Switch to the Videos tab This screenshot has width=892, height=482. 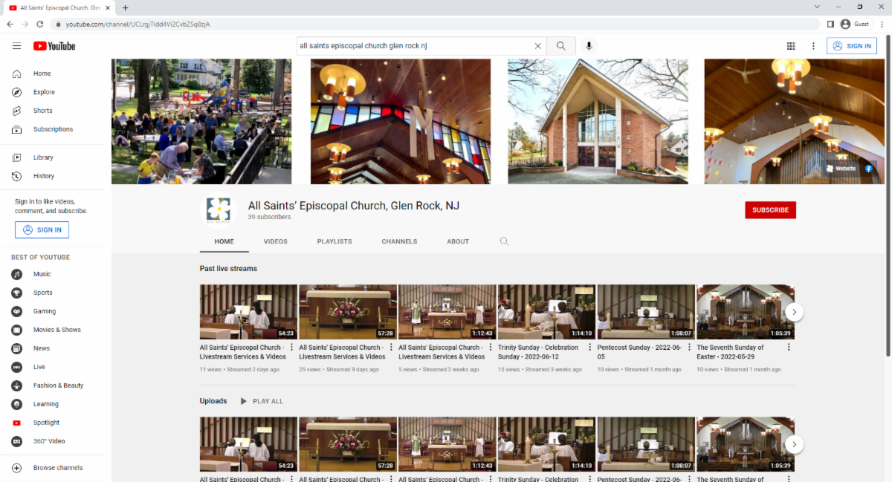(275, 241)
